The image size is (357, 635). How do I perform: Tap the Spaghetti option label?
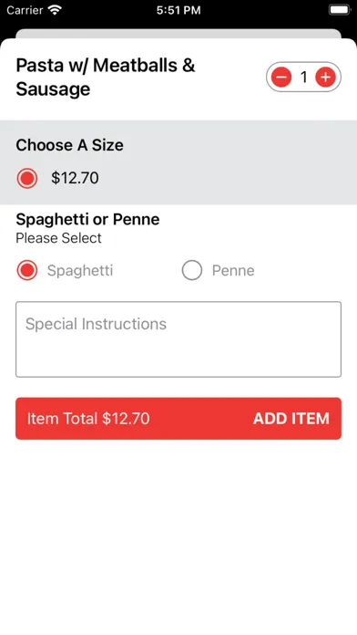click(80, 271)
